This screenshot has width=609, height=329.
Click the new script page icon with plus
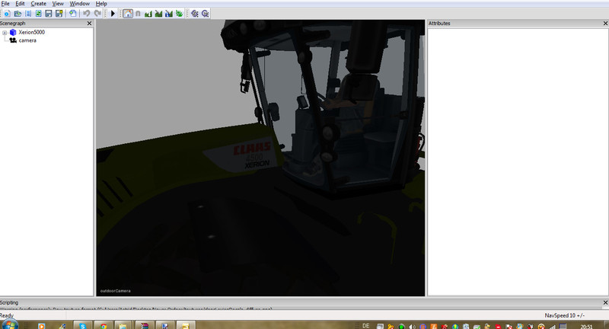73,14
